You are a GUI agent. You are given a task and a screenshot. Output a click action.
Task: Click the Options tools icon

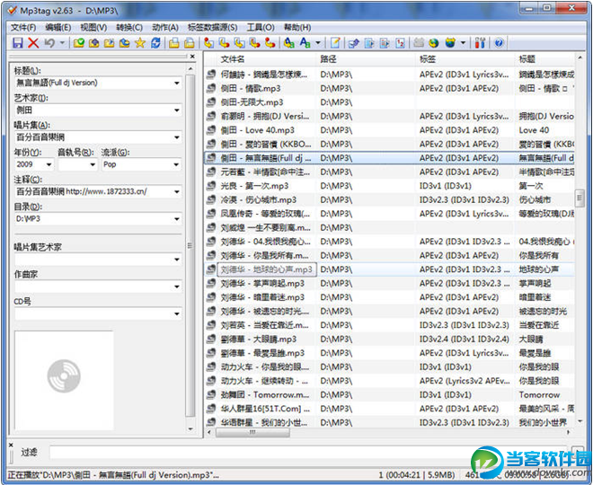[x=480, y=43]
